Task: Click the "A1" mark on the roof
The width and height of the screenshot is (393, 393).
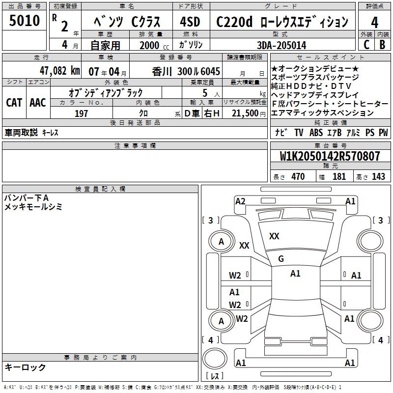Action: tap(295, 274)
